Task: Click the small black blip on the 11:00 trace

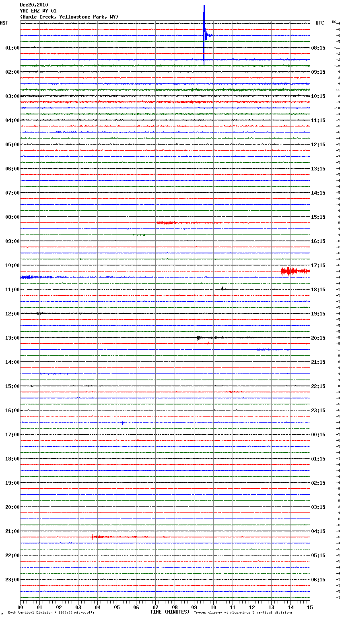Action: coord(222,288)
